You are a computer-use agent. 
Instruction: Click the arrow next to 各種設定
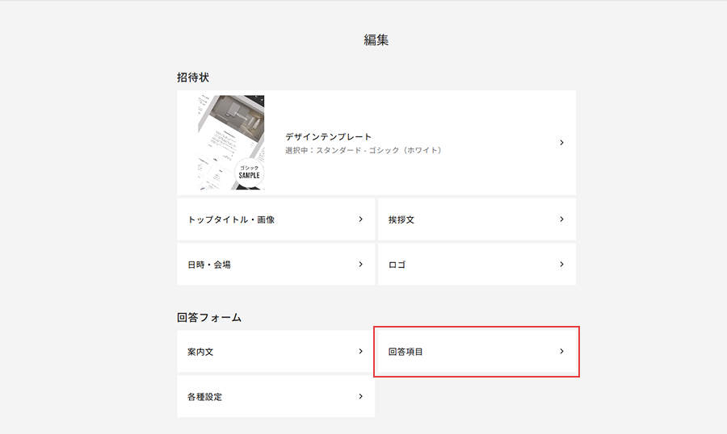(x=360, y=397)
